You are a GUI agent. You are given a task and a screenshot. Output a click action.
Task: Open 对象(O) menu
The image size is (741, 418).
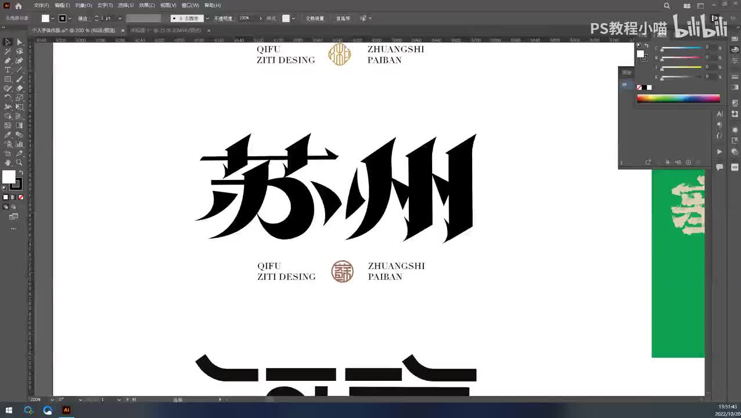tap(84, 5)
